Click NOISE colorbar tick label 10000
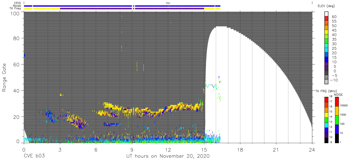The image size is (351, 162). point(344,105)
